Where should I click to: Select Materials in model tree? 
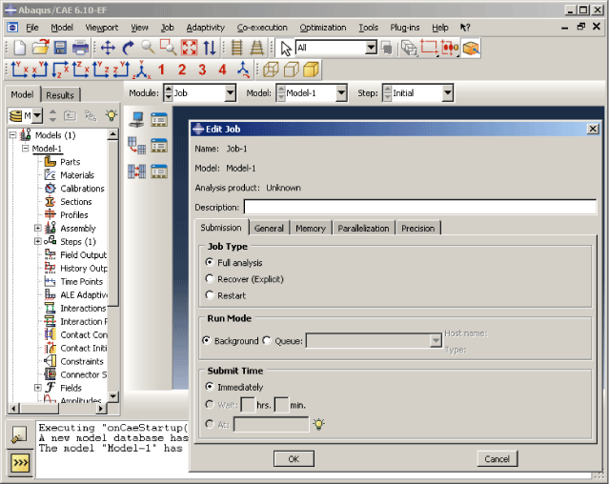point(77,175)
